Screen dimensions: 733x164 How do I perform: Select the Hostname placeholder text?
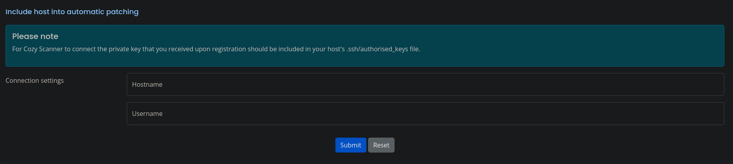pos(147,84)
